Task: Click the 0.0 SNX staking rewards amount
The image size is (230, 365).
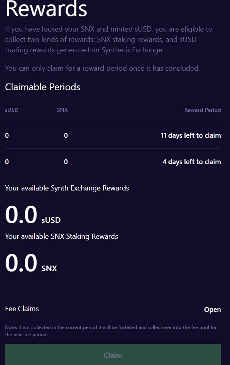Action: tap(31, 263)
